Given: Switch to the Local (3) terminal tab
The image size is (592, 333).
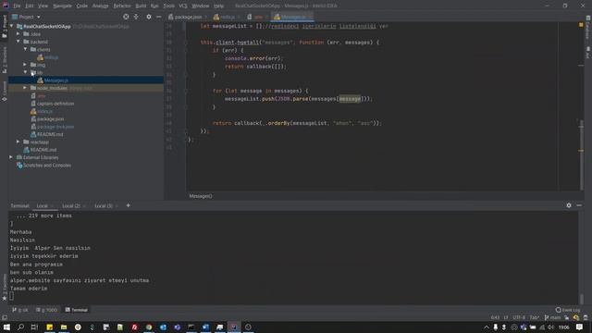Looking at the screenshot, I should pyautogui.click(x=104, y=205).
